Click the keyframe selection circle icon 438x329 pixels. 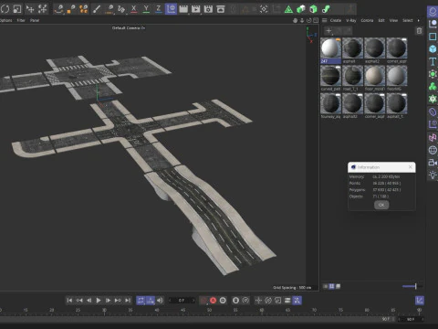coord(223,301)
